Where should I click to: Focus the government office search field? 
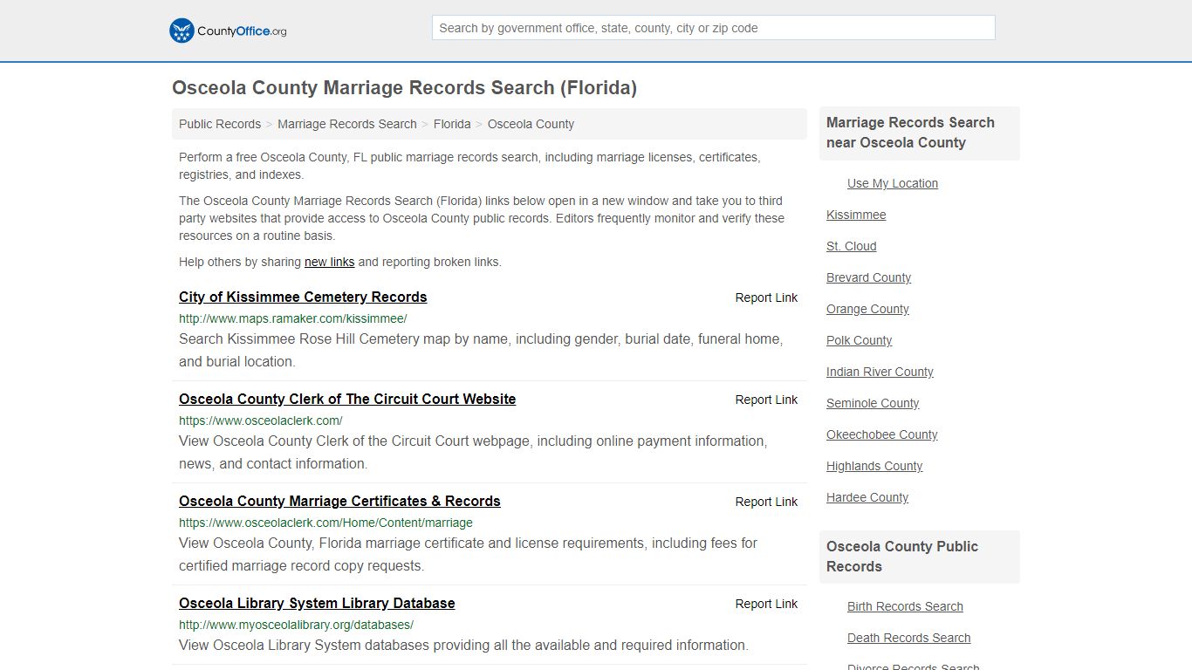pos(713,28)
